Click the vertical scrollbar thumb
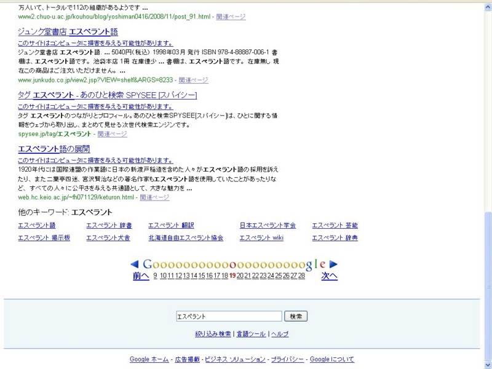The width and height of the screenshot is (492, 369). click(x=488, y=286)
